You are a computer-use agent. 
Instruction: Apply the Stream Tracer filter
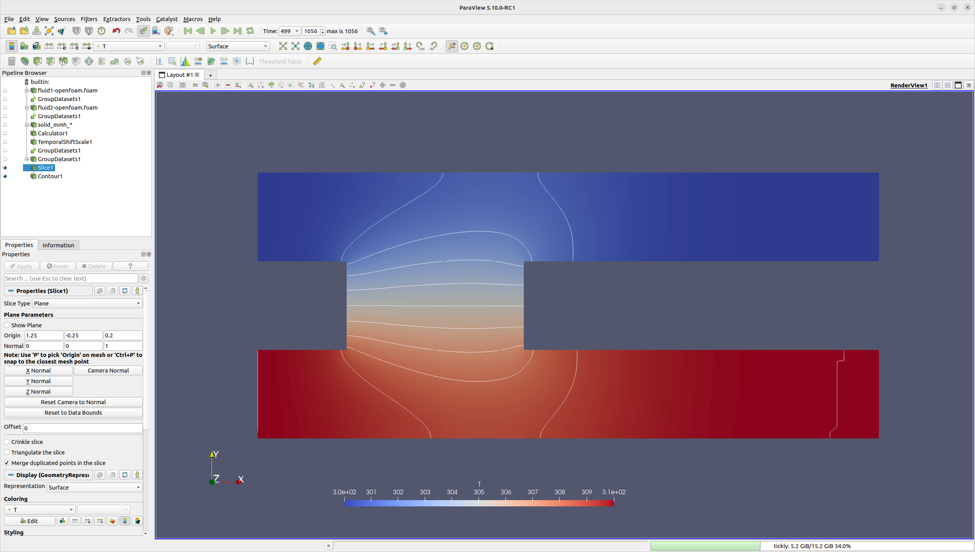[101, 61]
